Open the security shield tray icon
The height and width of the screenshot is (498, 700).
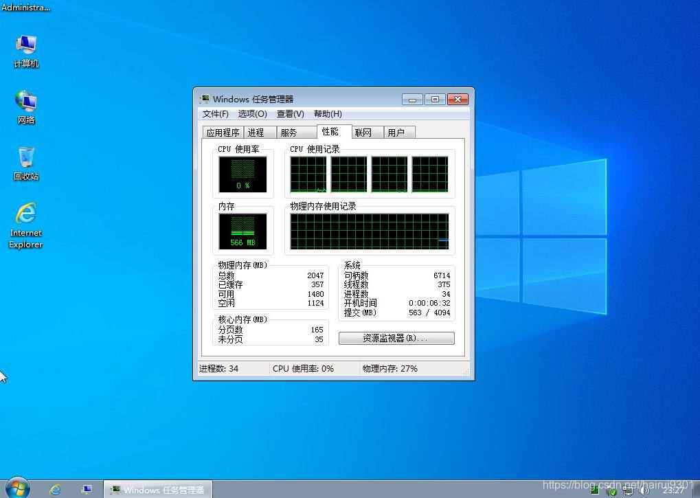point(611,491)
